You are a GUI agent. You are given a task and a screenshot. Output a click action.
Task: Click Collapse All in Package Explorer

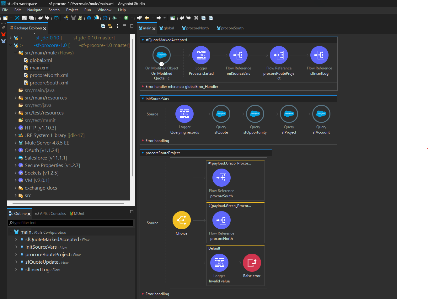(103, 26)
